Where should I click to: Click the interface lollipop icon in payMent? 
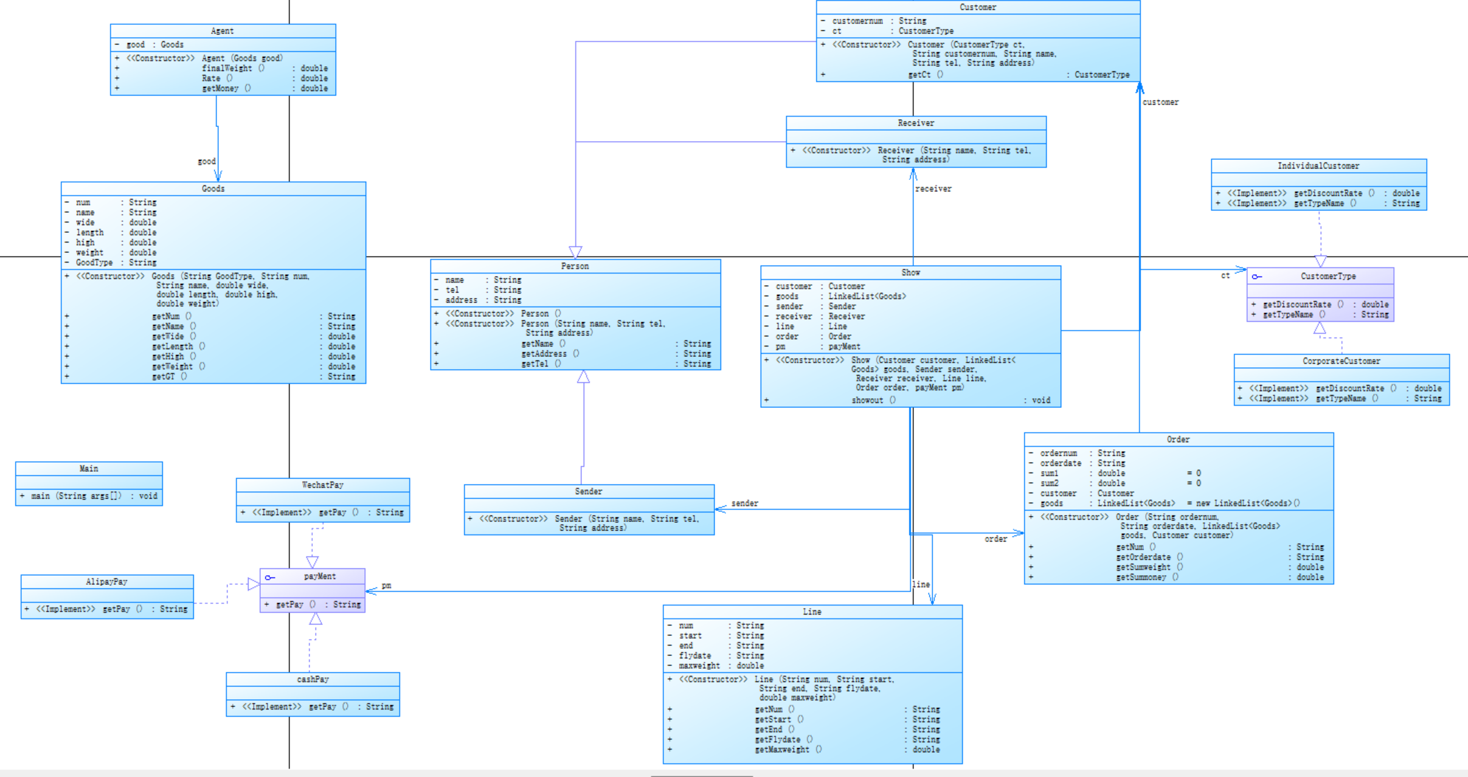(x=270, y=578)
